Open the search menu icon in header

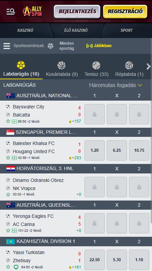(x=11, y=12)
